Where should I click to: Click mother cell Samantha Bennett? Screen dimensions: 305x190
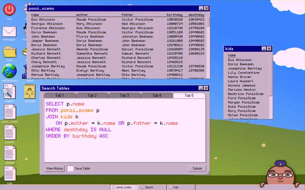tap(92, 54)
